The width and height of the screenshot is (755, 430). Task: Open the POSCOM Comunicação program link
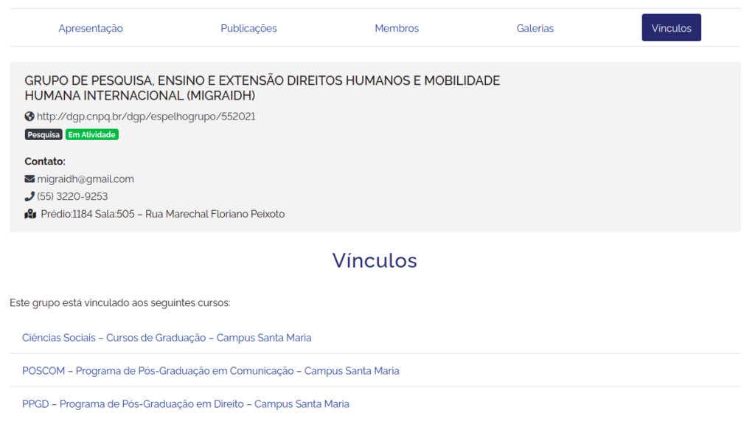click(x=210, y=371)
